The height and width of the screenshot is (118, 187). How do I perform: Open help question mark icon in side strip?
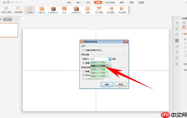[x=177, y=58]
